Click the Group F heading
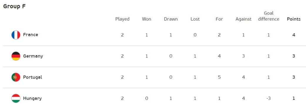This screenshot has width=306, height=111. pyautogui.click(x=14, y=6)
